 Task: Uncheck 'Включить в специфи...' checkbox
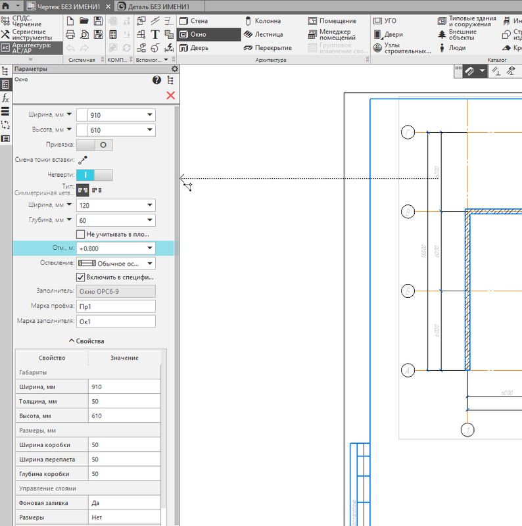80,277
